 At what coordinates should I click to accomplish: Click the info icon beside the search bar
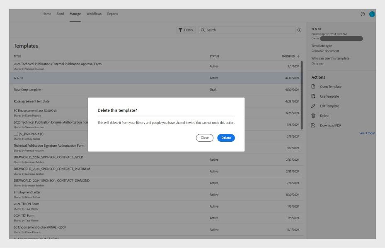[299, 30]
